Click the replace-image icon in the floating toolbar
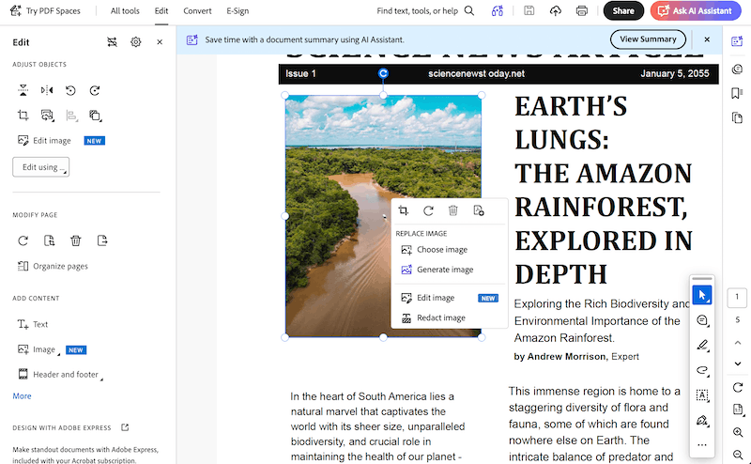The height and width of the screenshot is (464, 751). [x=479, y=210]
